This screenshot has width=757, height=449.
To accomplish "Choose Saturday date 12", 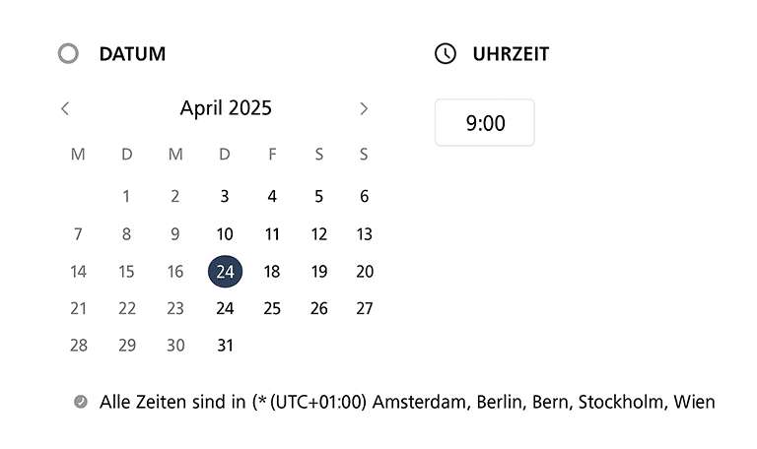I will [318, 234].
